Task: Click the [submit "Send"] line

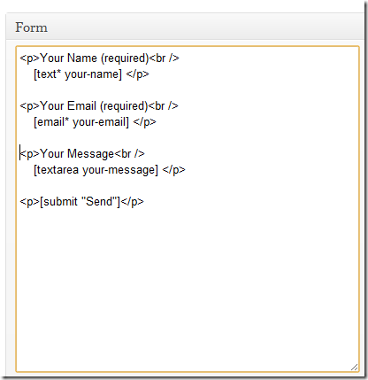Action: point(81,201)
